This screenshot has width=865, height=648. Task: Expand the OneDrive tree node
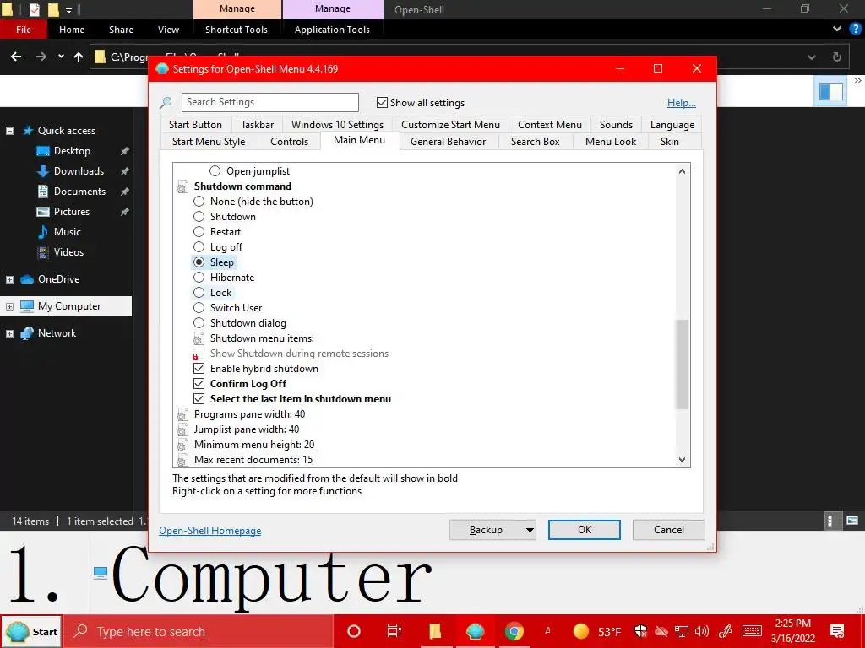pos(9,279)
